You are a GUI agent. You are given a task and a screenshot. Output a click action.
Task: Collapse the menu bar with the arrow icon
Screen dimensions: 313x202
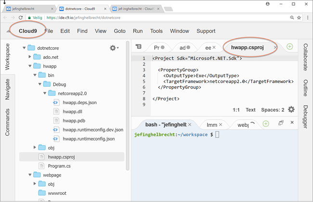(8, 31)
